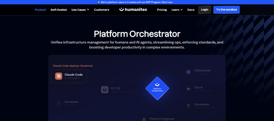
Task: Expand the Use Cases dropdown
Action: [80, 10]
